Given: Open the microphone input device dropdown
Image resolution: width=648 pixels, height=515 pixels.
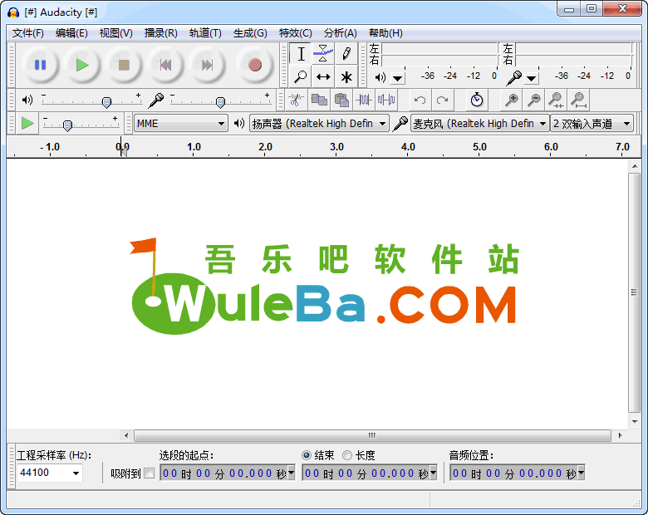Looking at the screenshot, I should point(480,123).
